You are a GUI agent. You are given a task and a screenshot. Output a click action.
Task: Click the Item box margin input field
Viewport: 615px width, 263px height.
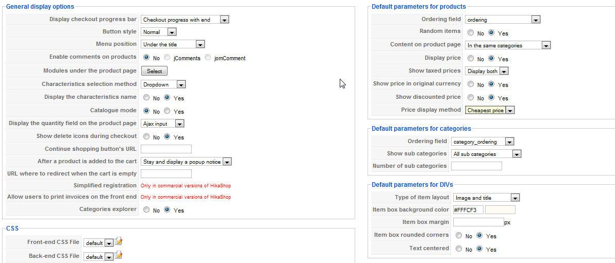click(478, 222)
